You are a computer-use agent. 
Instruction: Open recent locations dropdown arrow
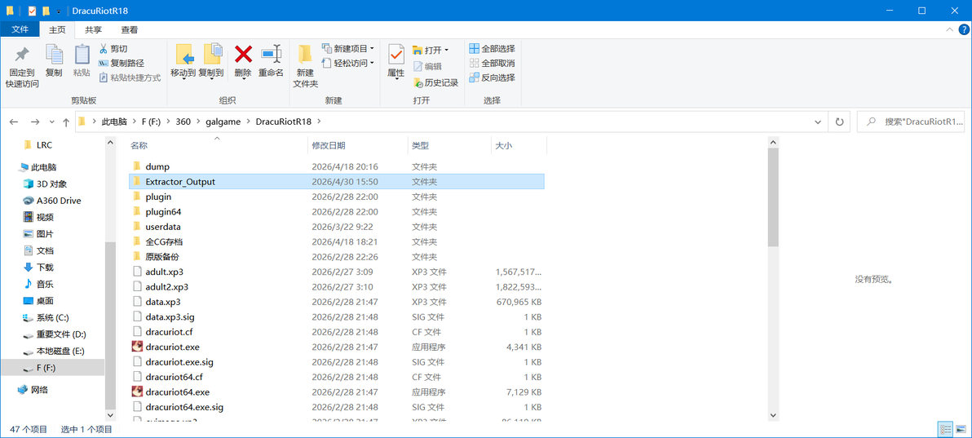coord(51,122)
